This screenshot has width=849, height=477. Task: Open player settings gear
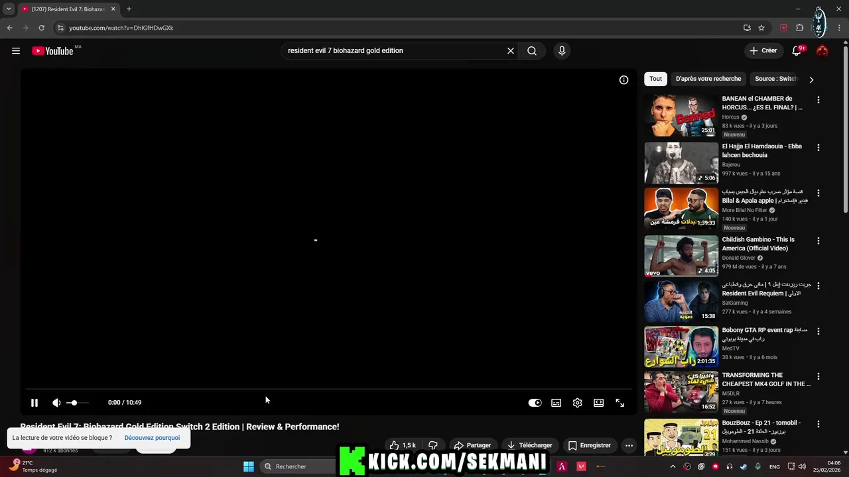point(577,403)
